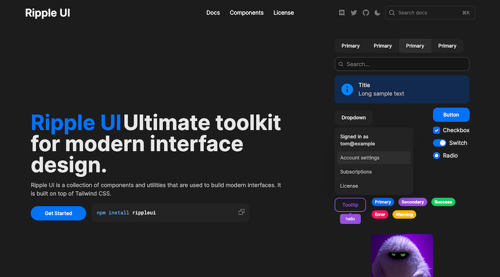Click the blue Ripple UI heading text
The width and height of the screenshot is (500, 277).
[76, 123]
